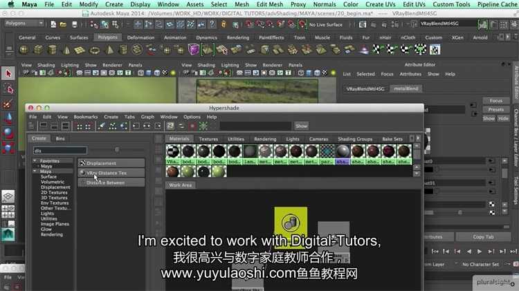Viewport: 519px width, 291px height.
Task: Click the green graph network icon in Hypershade toolbar
Action: [x=203, y=126]
